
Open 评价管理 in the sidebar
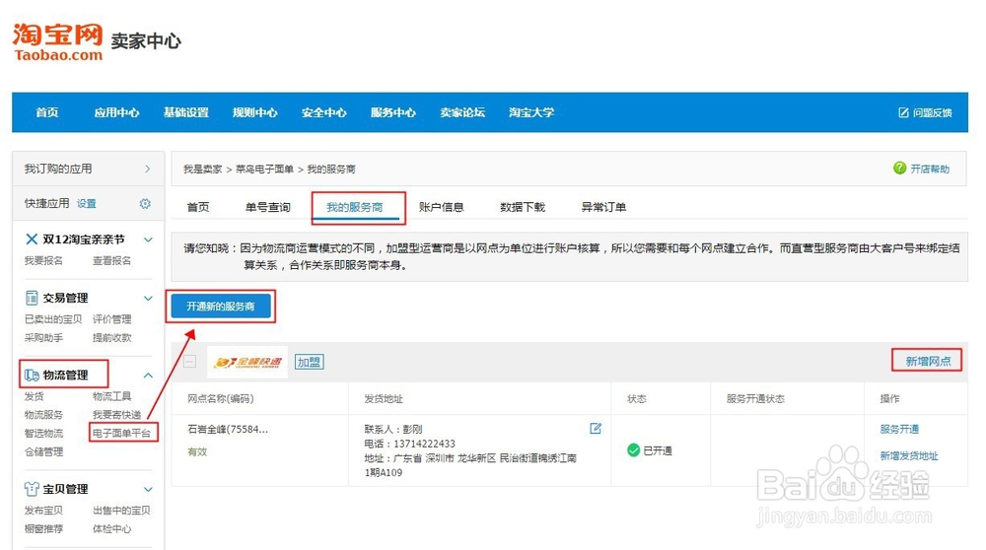pyautogui.click(x=112, y=318)
